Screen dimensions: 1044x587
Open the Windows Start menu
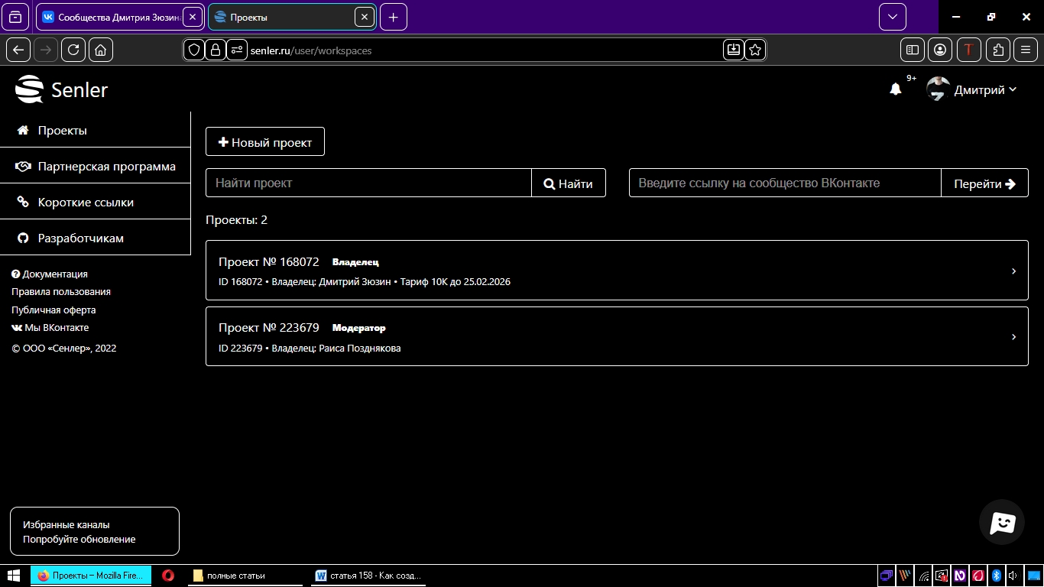(x=14, y=576)
